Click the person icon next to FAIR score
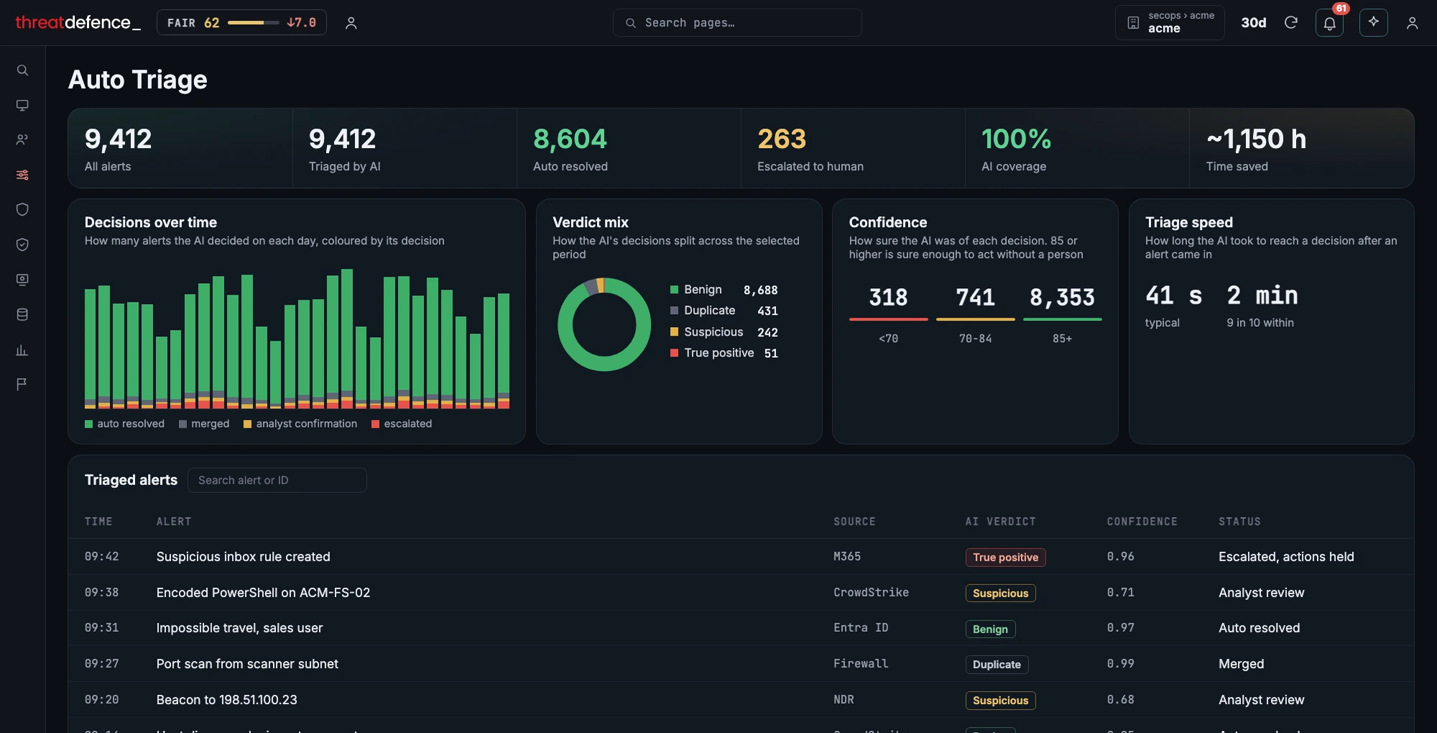The width and height of the screenshot is (1437, 733). click(x=351, y=23)
